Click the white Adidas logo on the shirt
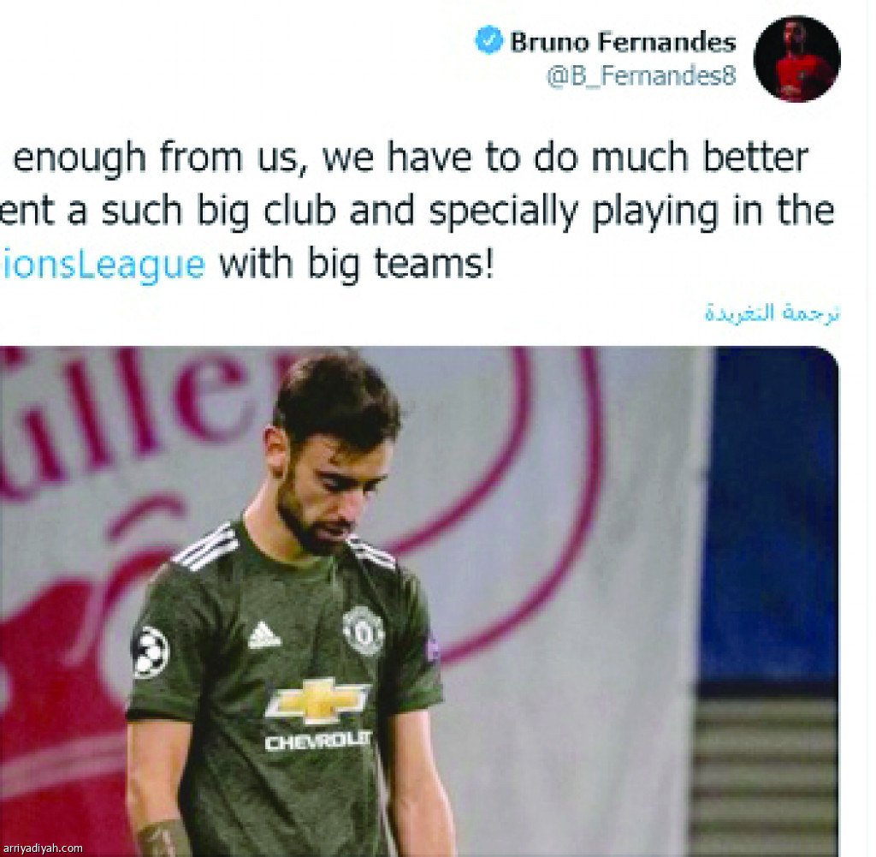Viewport: 876px width, 857px height. coord(263,635)
